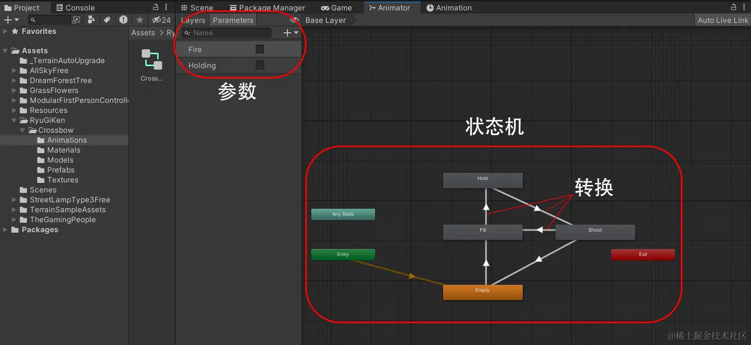Toggle the Auto Live Link button
751x345 pixels.
723,20
